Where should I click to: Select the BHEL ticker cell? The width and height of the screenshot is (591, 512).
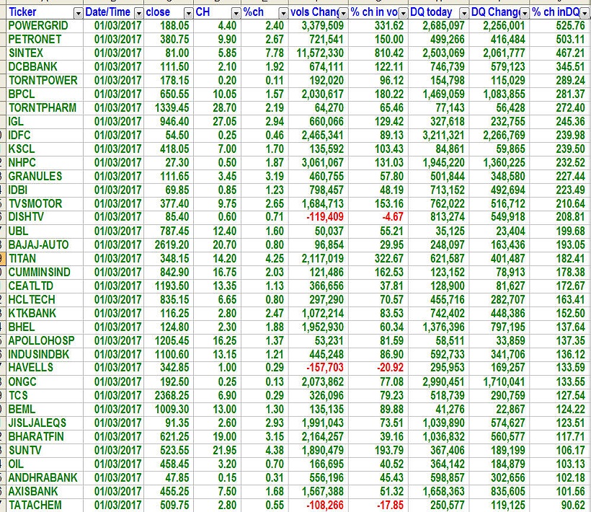coord(45,327)
